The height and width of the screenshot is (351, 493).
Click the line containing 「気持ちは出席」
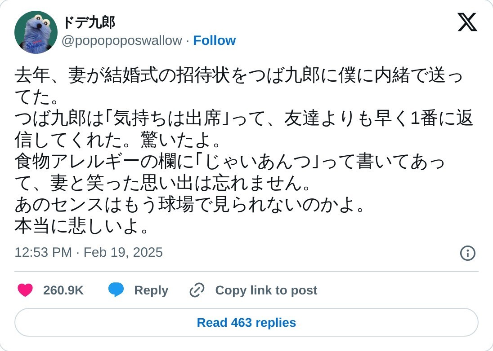(243, 118)
